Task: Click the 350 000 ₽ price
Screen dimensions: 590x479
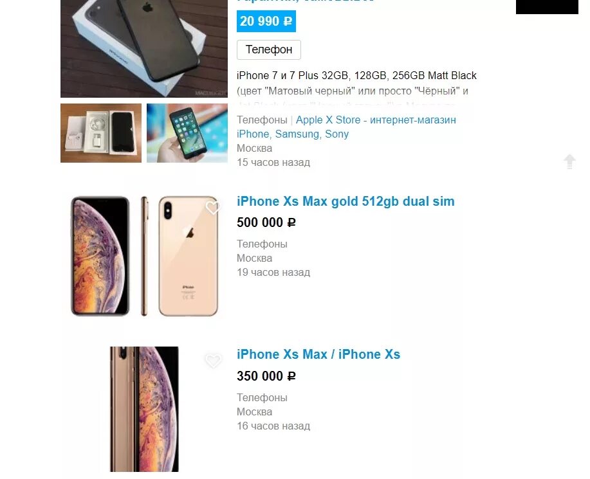Action: [x=266, y=376]
